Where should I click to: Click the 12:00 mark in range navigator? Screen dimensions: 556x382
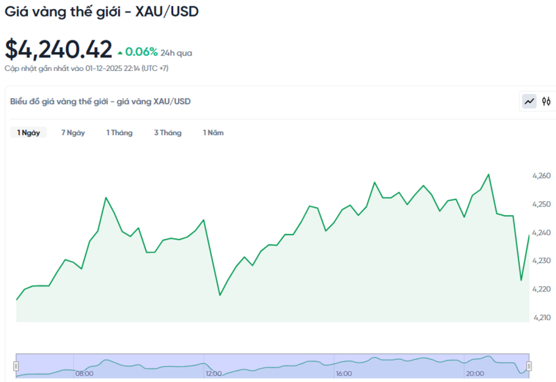click(x=214, y=374)
